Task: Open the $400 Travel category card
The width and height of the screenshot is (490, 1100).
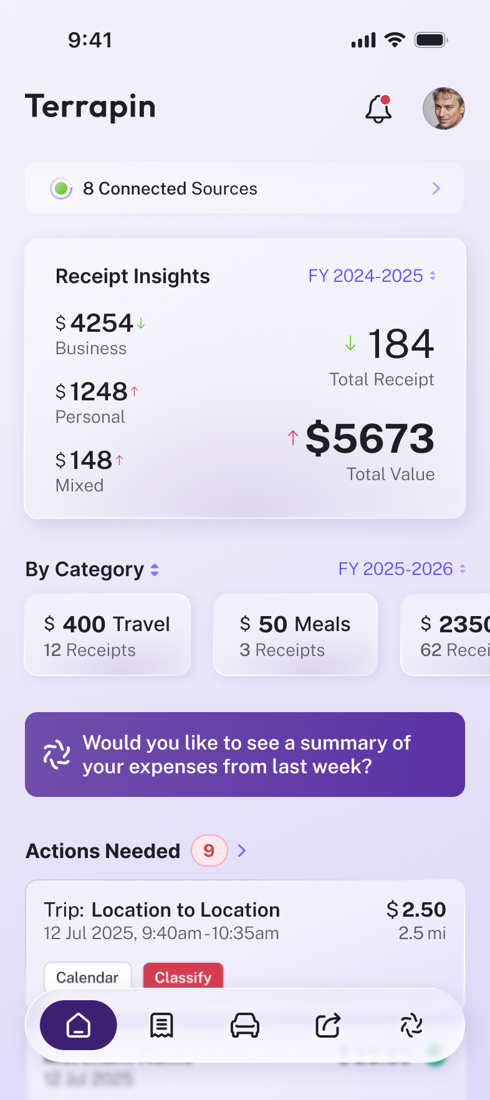Action: tap(107, 635)
